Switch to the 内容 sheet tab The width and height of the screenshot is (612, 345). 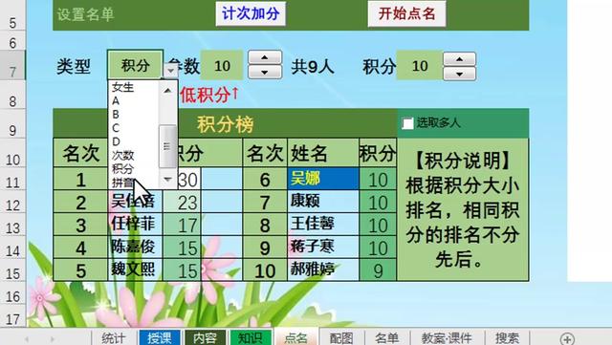pyautogui.click(x=205, y=338)
